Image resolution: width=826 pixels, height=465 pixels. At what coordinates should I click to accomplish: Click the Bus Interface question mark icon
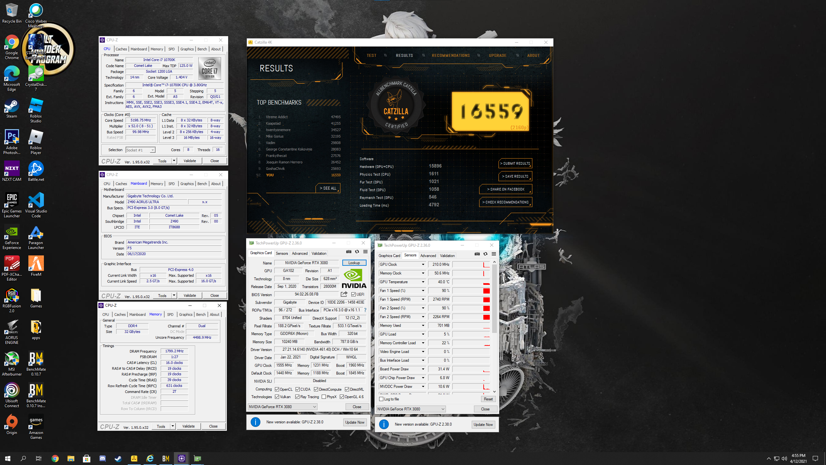[x=365, y=310]
